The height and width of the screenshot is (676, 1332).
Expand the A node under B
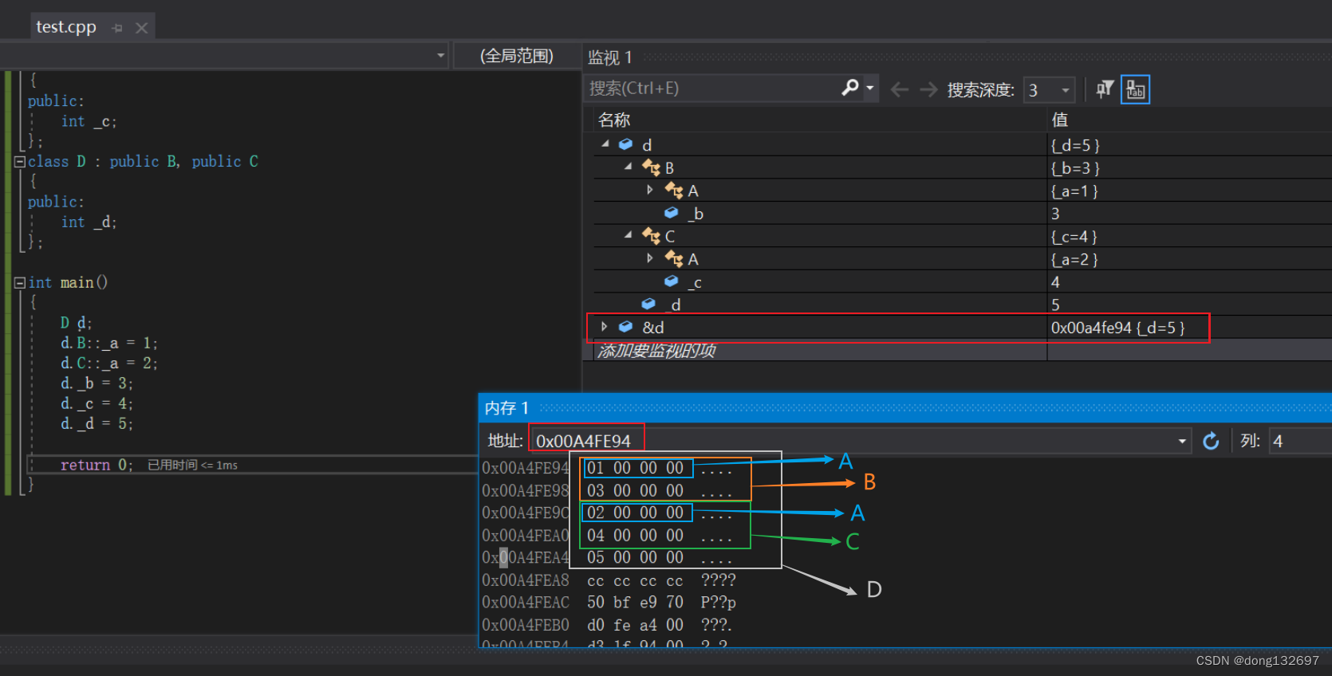[650, 190]
